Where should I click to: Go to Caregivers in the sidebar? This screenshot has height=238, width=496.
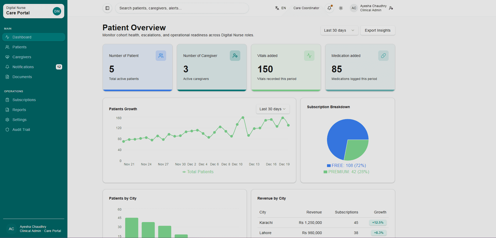coord(22,57)
